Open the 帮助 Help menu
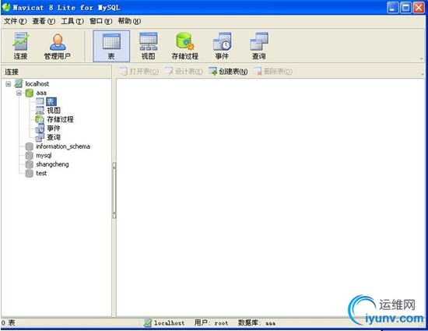428x331 pixels. (x=129, y=21)
